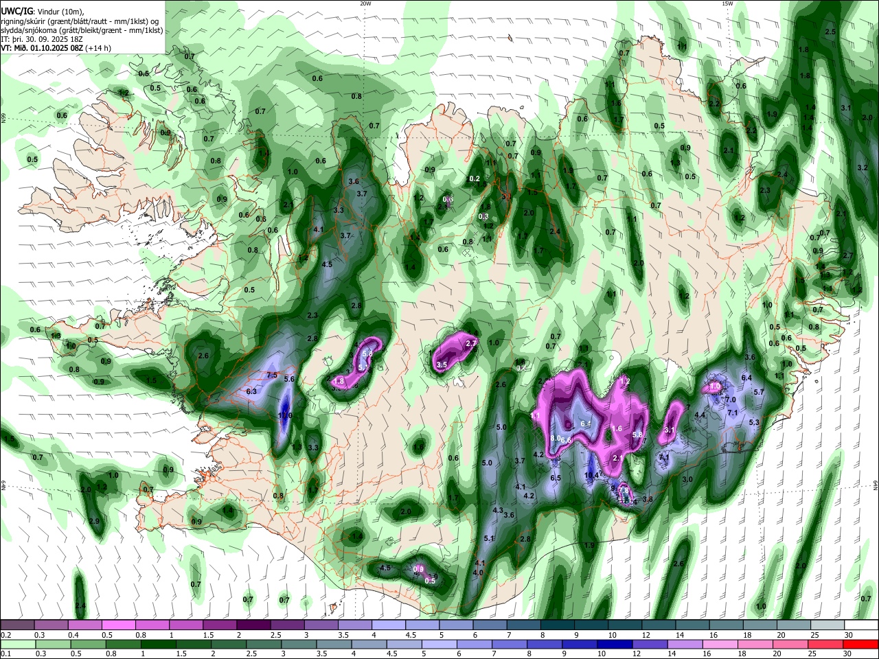The height and width of the screenshot is (659, 879).
Task: Click the '7.0' value on the map
Action: pyautogui.click(x=731, y=400)
